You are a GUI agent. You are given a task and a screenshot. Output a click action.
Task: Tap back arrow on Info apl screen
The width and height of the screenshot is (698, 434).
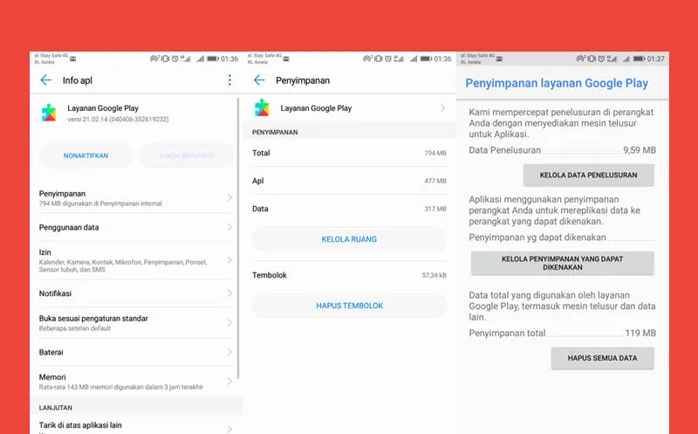[x=46, y=80]
